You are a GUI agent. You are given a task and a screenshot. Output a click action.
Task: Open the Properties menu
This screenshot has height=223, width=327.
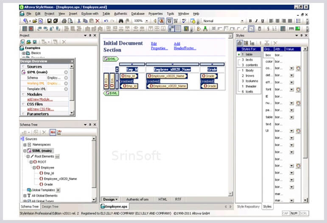coord(156,14)
